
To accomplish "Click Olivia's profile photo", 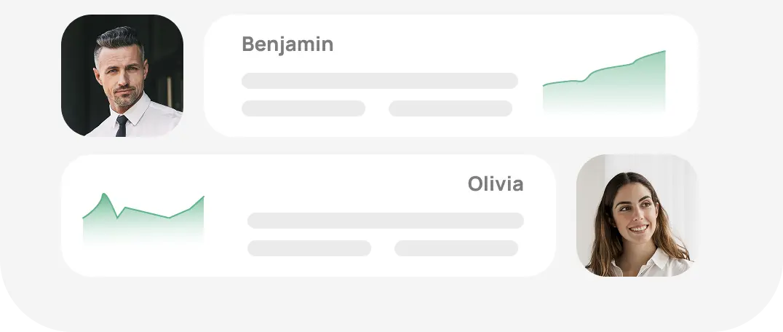I will 637,216.
